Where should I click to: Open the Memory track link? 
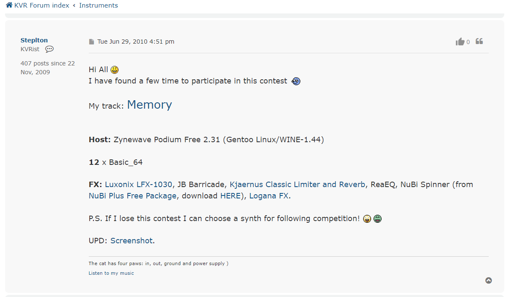tap(150, 105)
